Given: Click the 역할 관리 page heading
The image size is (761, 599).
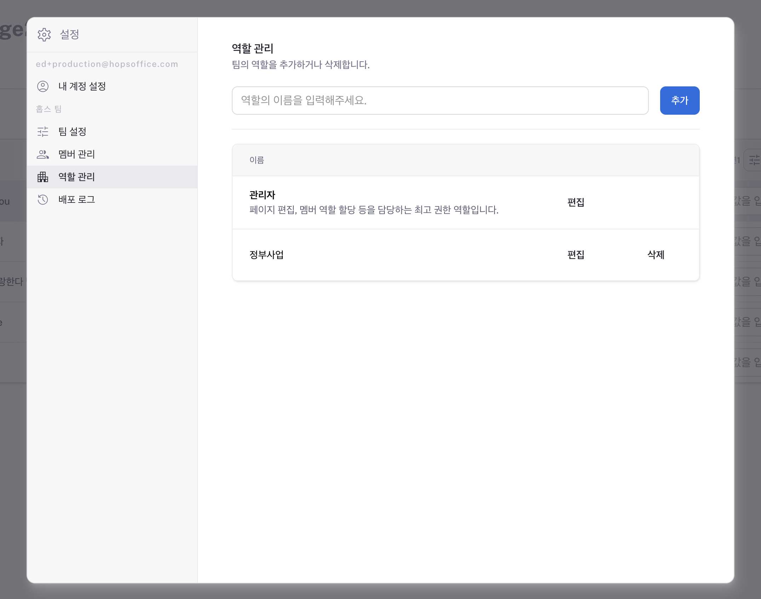Looking at the screenshot, I should click(x=253, y=49).
